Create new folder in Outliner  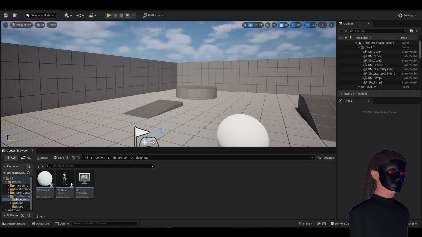tap(412, 31)
